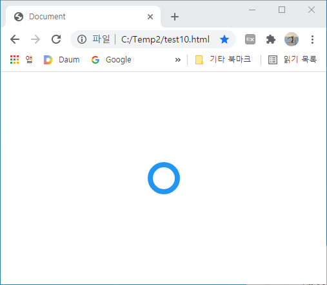The image size is (327, 285).
Task: Open the user profile avatar
Action: click(292, 39)
